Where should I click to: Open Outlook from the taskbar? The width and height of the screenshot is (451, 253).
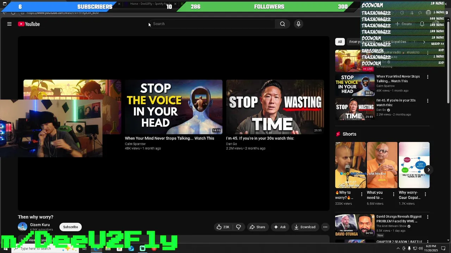click(x=131, y=248)
